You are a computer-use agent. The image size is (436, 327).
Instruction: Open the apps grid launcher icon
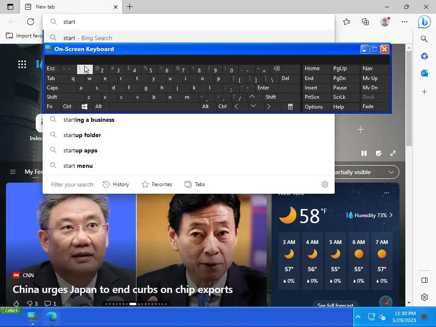[22, 64]
